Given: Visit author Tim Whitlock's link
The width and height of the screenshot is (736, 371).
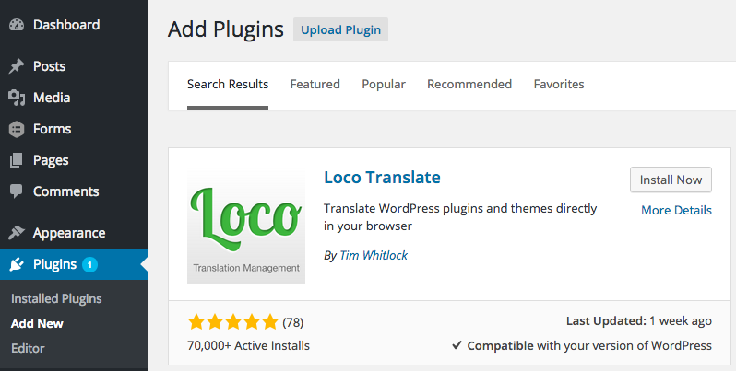Looking at the screenshot, I should click(x=374, y=255).
